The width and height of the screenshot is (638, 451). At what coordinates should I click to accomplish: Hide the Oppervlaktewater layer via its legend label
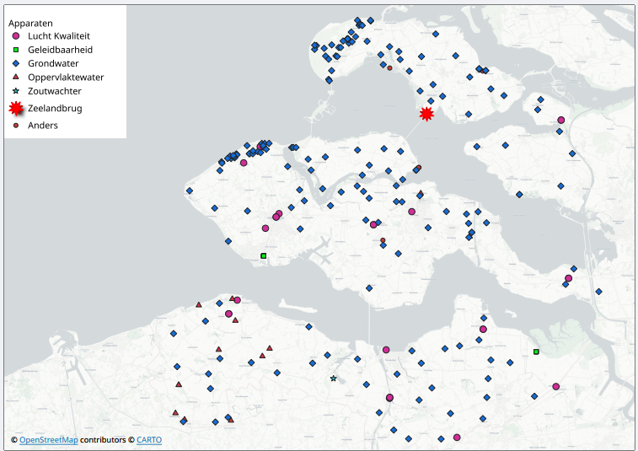pos(66,77)
